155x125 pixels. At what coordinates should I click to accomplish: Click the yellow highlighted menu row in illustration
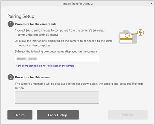(x=126, y=39)
